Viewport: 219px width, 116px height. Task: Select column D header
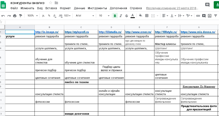[x=111, y=27]
